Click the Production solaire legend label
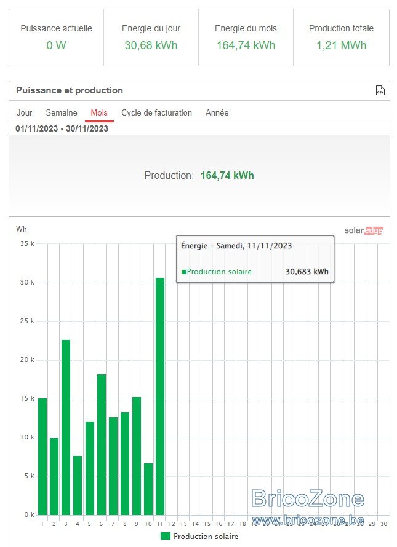Screen dimensions: 397x547 tap(206, 536)
